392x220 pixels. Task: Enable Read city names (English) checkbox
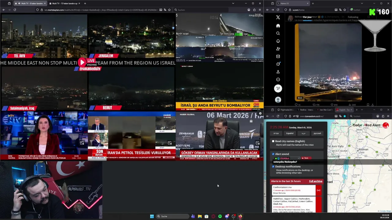[273, 141]
